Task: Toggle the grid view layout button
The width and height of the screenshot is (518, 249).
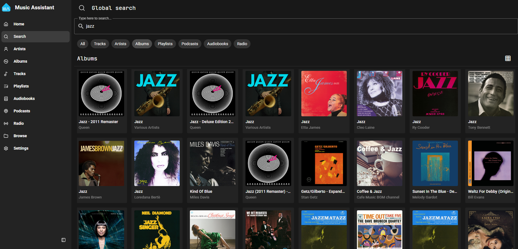Action: (508, 58)
